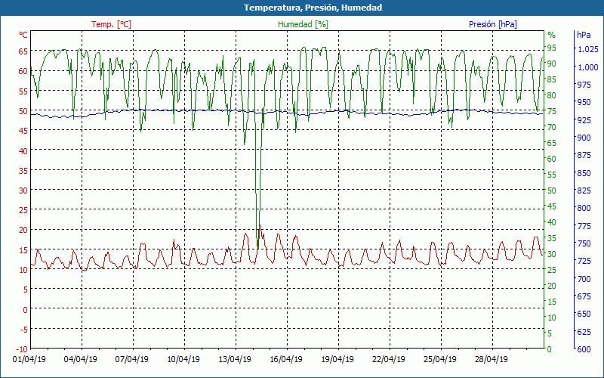
Task: Click the green 75 tick on humidity axis
Action: pos(552,111)
